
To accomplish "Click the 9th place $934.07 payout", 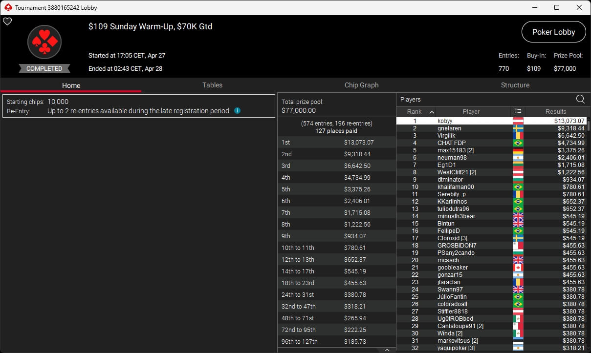I will (x=336, y=236).
